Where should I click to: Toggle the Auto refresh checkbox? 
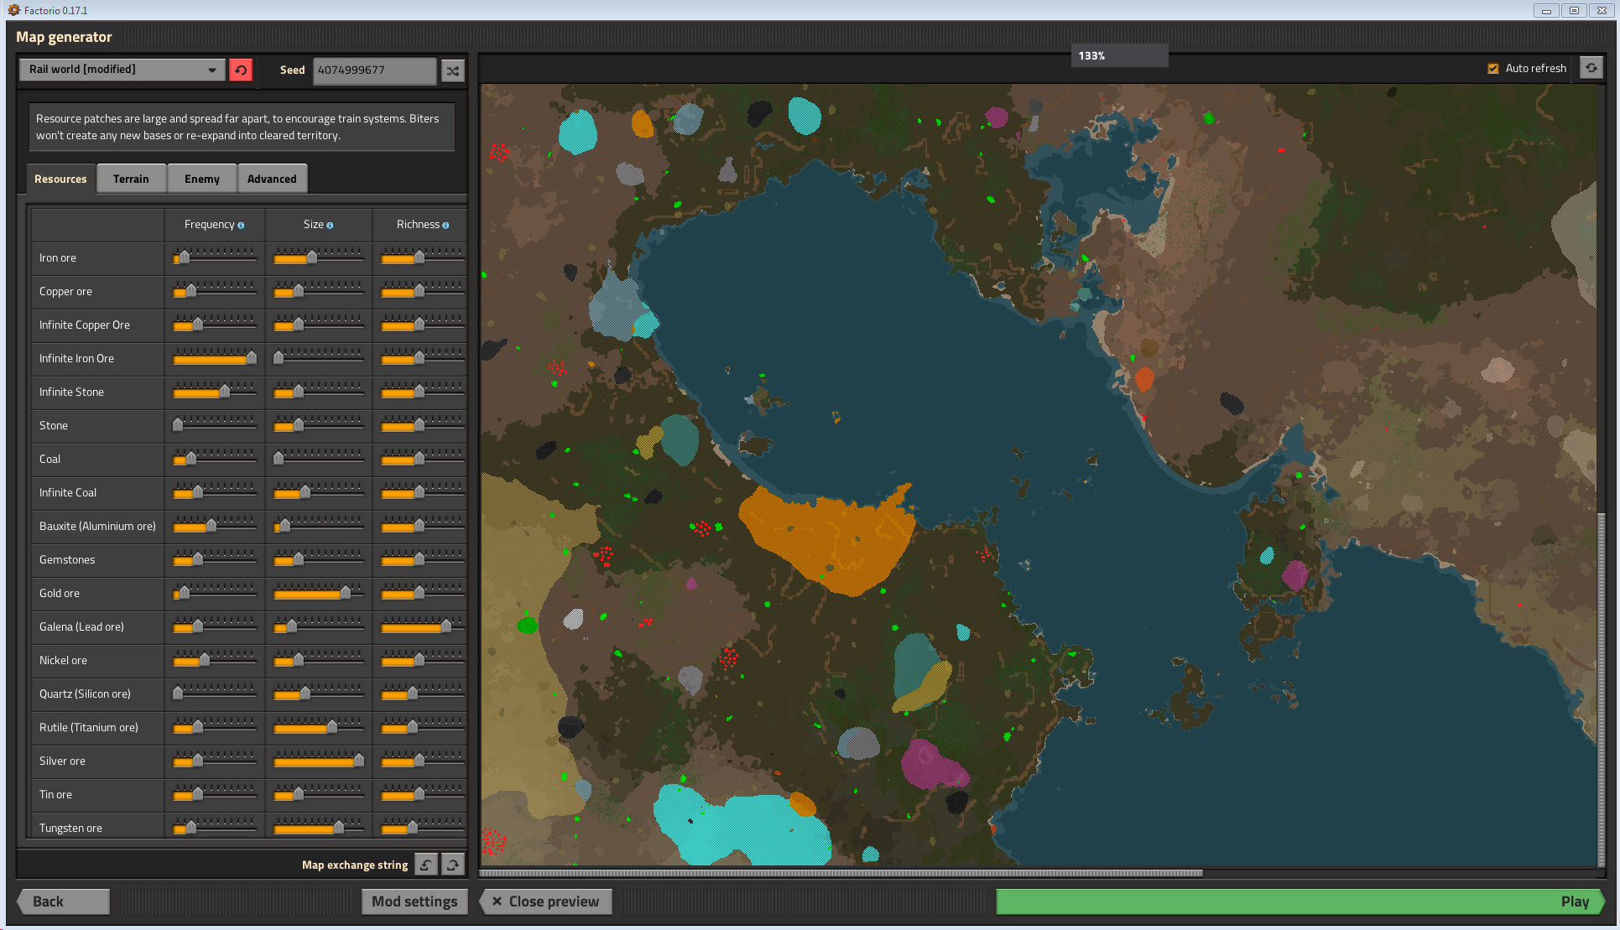[1493, 69]
